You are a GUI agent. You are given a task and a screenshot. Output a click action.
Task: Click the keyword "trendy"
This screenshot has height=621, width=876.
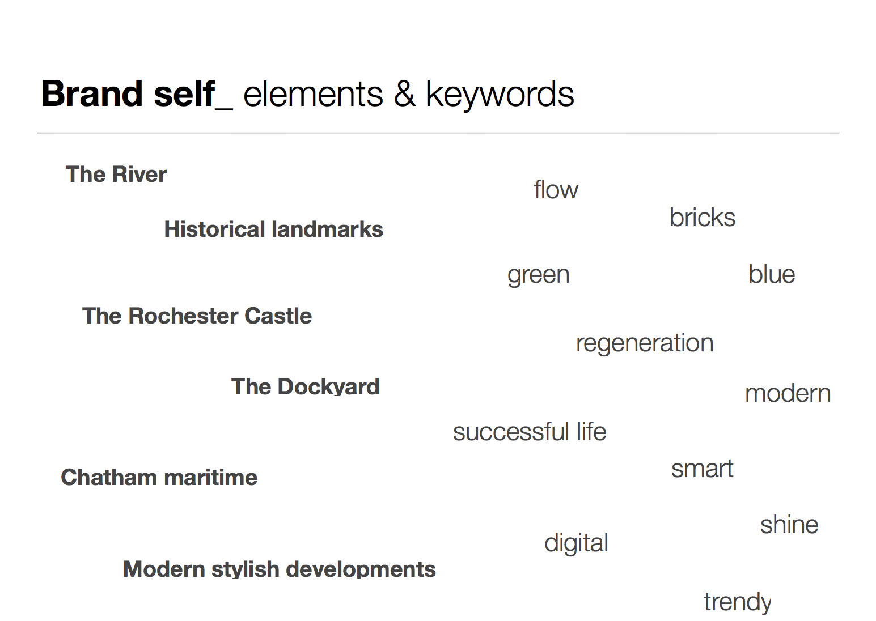coord(737,602)
